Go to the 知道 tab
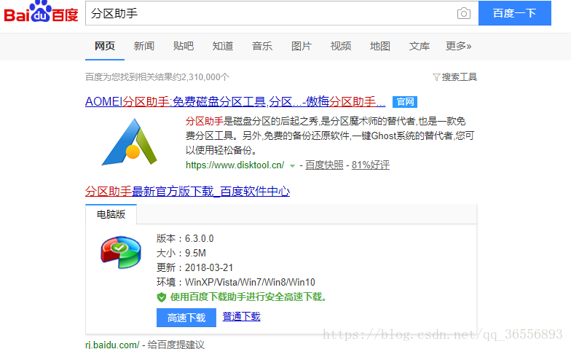This screenshot has height=349, width=571. (x=223, y=46)
